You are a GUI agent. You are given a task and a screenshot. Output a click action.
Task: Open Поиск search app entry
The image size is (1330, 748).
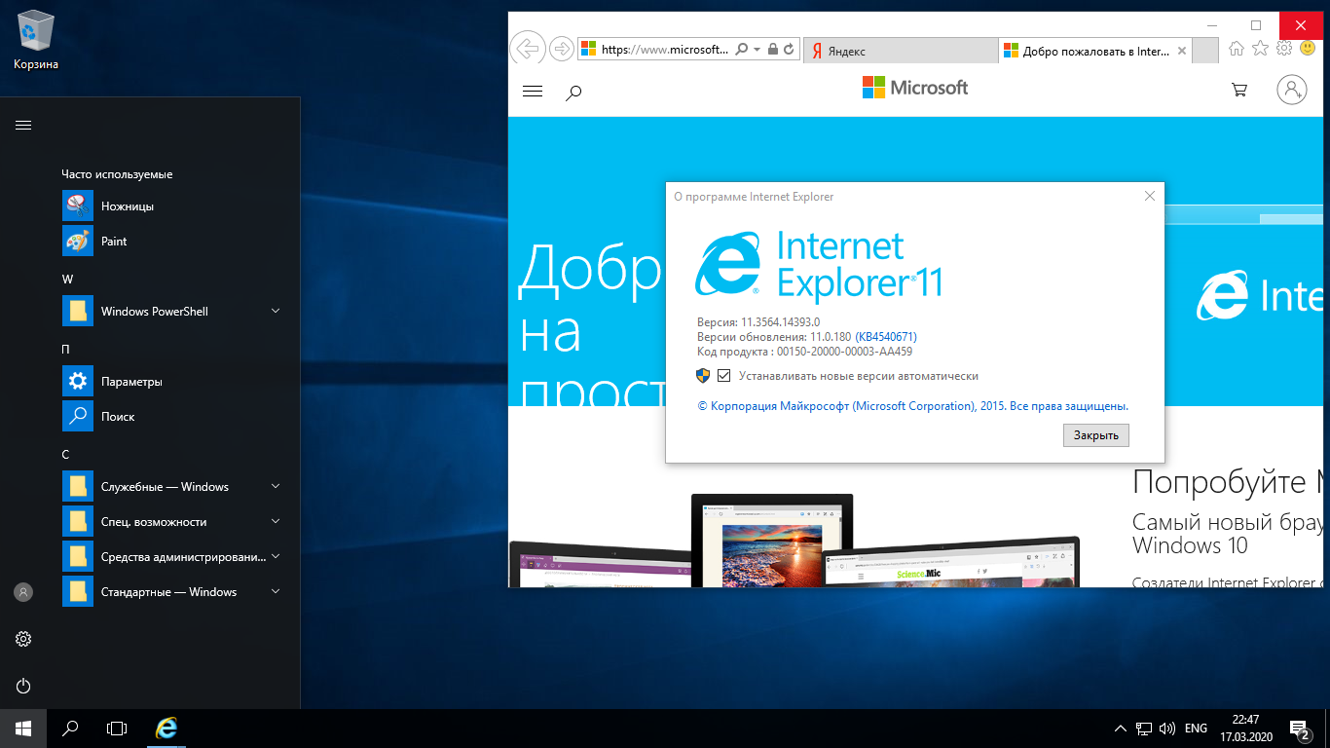click(175, 417)
